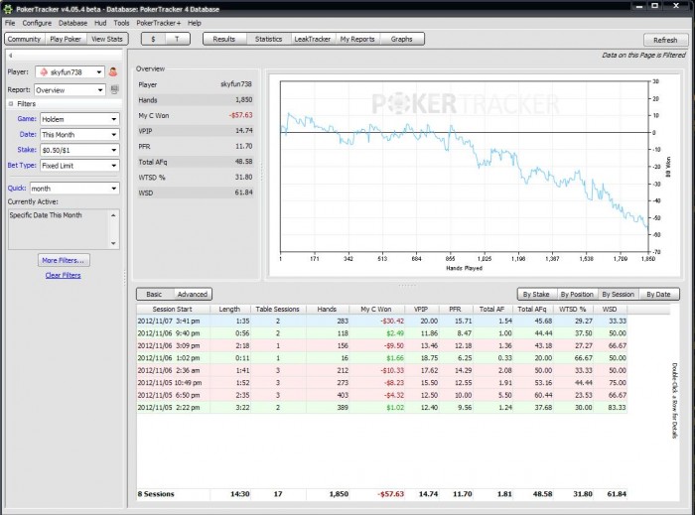The width and height of the screenshot is (695, 515).
Task: Select session 2012/11/06 2:36 am row
Action: (x=381, y=371)
